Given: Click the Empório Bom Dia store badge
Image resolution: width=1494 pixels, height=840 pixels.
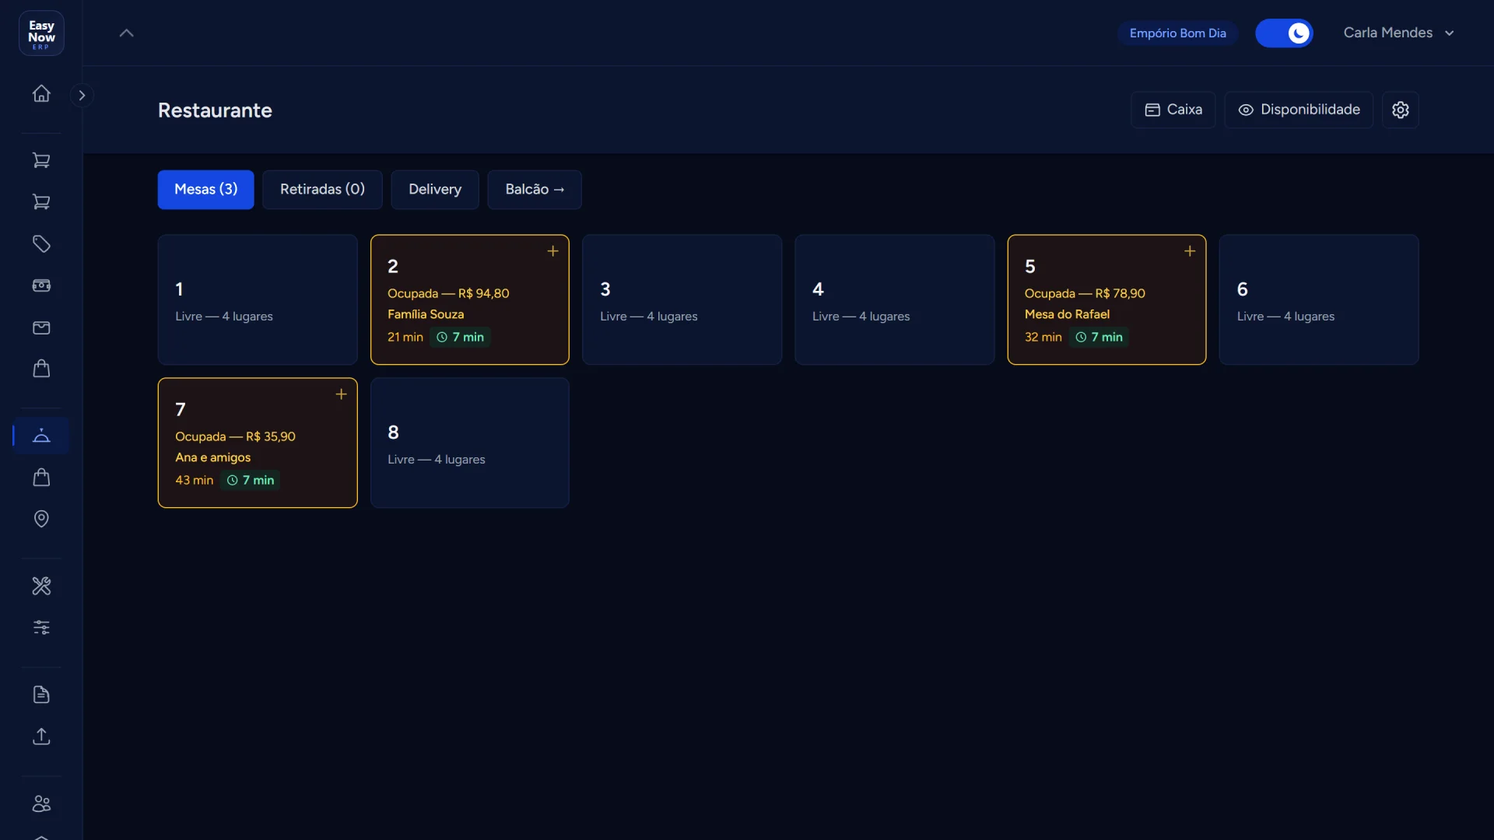Looking at the screenshot, I should 1177,33.
